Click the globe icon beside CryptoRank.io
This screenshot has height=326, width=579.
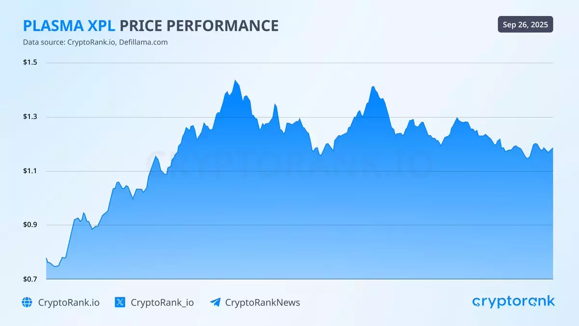(x=27, y=302)
